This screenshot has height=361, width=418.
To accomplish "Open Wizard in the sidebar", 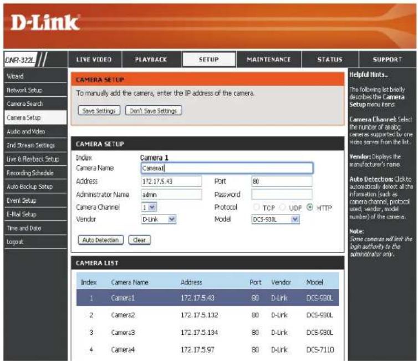I will pos(35,76).
